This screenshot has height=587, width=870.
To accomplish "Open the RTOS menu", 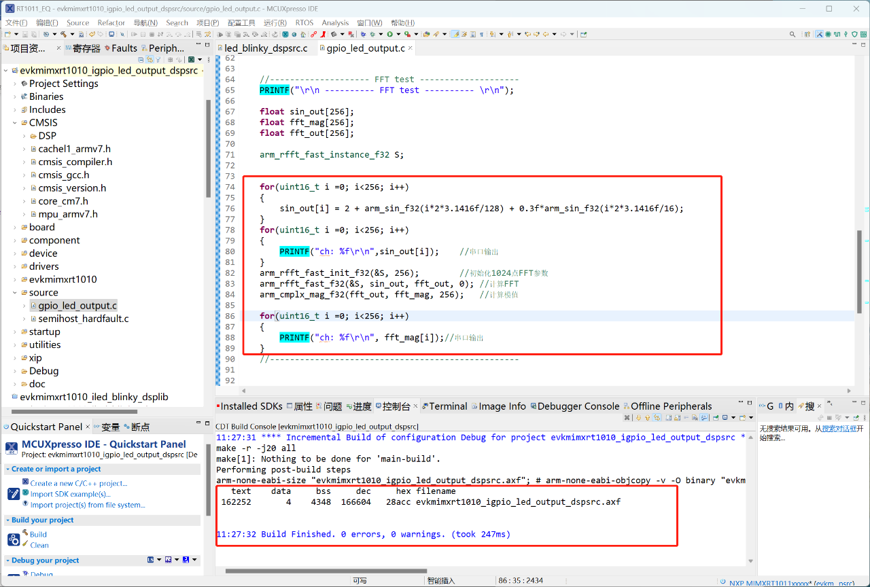I will pos(304,22).
